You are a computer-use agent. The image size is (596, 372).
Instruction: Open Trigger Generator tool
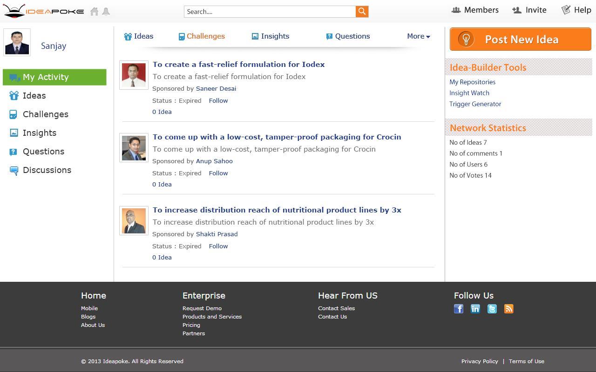click(475, 104)
